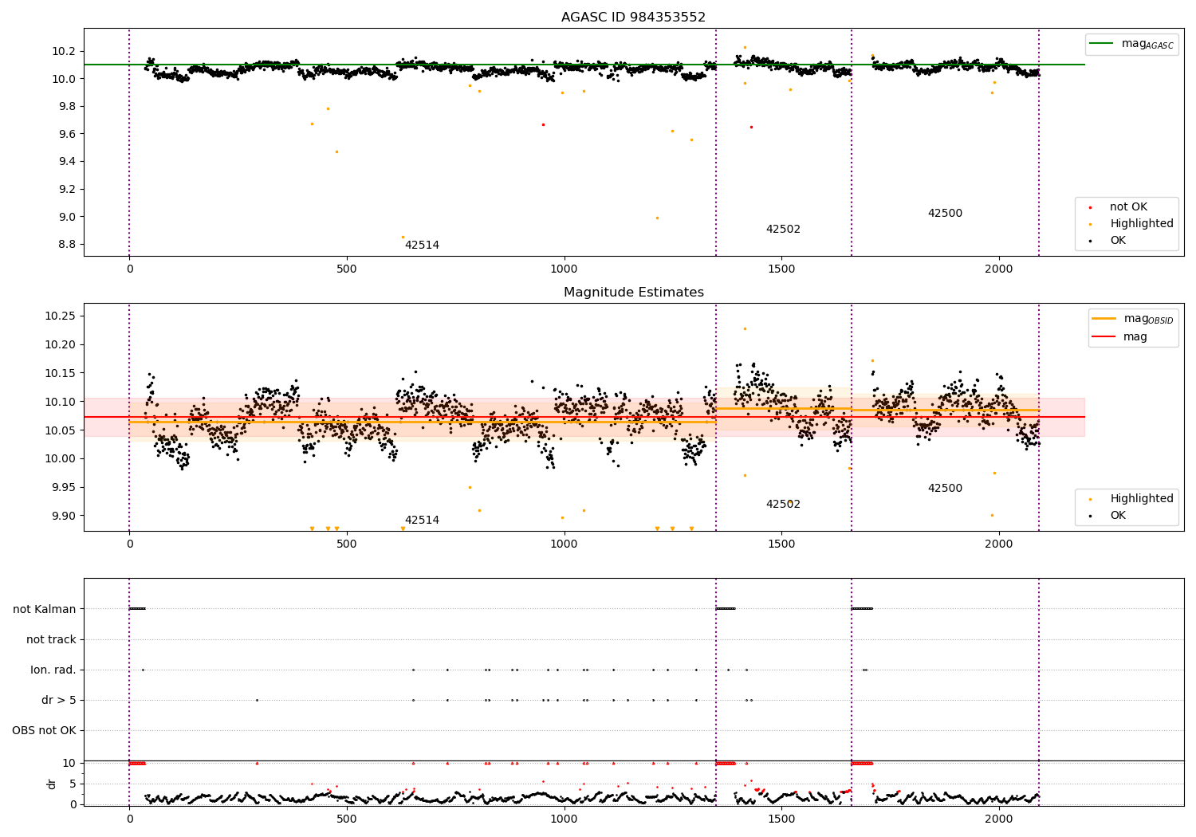
Task: Click the 500 x-tick under the top plot
Action: pyautogui.click(x=347, y=269)
